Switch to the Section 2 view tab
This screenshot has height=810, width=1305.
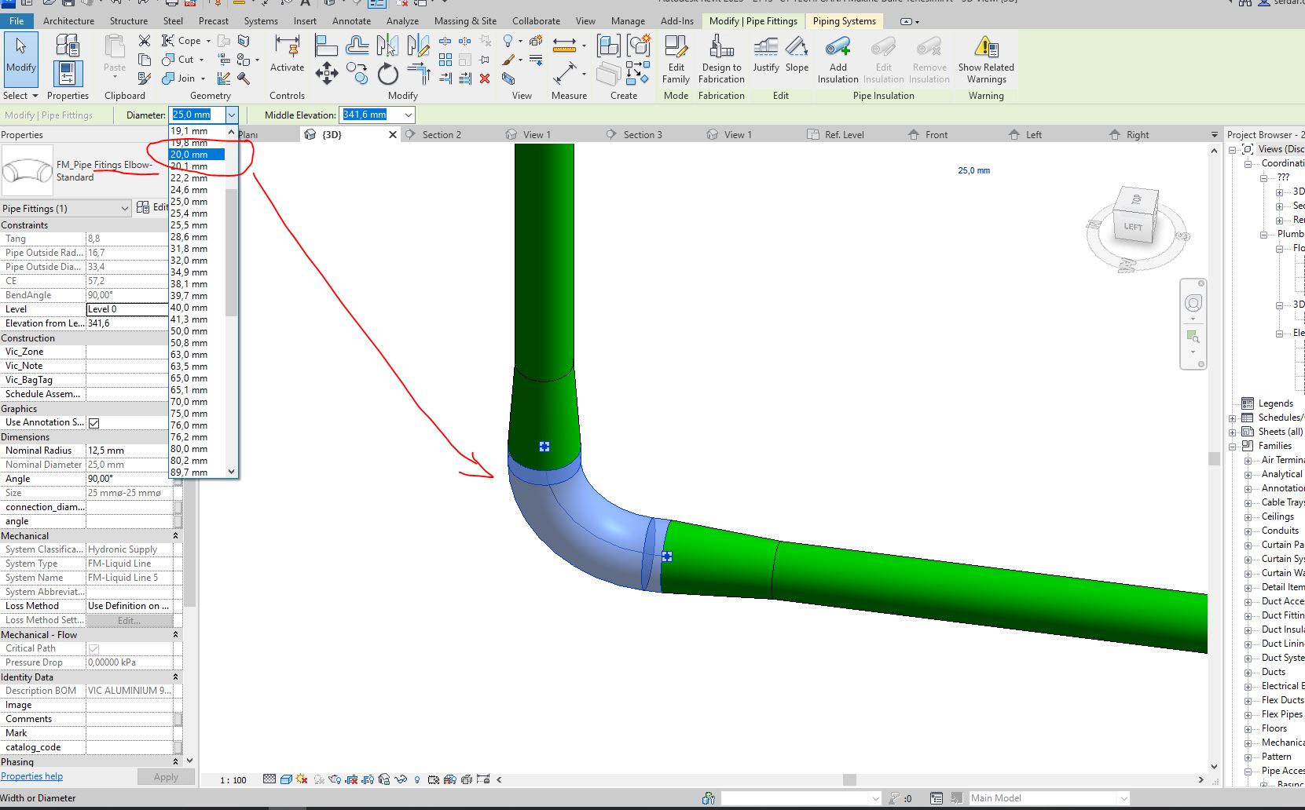(442, 135)
